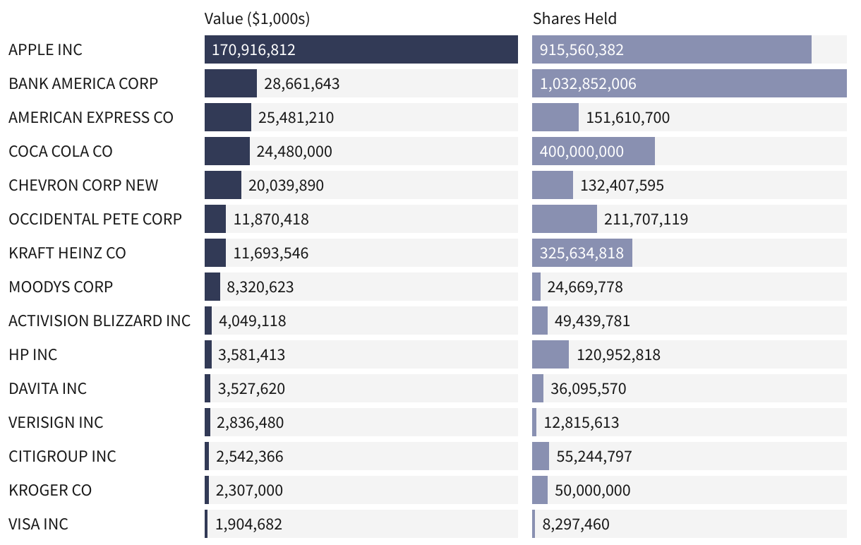The image size is (861, 545).
Task: Click Visa's 1,904,682 value
Action: pos(249,524)
